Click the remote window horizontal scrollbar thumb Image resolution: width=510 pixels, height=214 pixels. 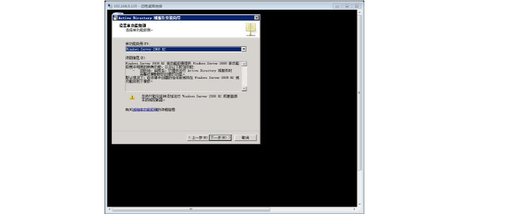191,209
